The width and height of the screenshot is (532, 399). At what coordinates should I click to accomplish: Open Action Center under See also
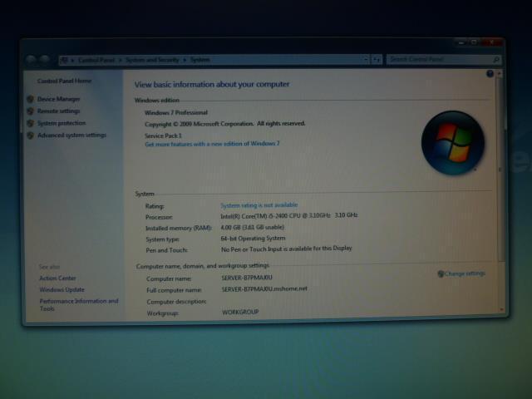tap(57, 278)
